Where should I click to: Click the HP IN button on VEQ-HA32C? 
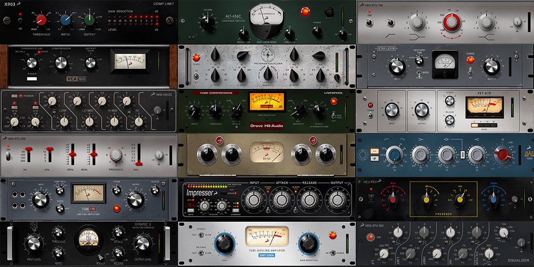[14, 107]
